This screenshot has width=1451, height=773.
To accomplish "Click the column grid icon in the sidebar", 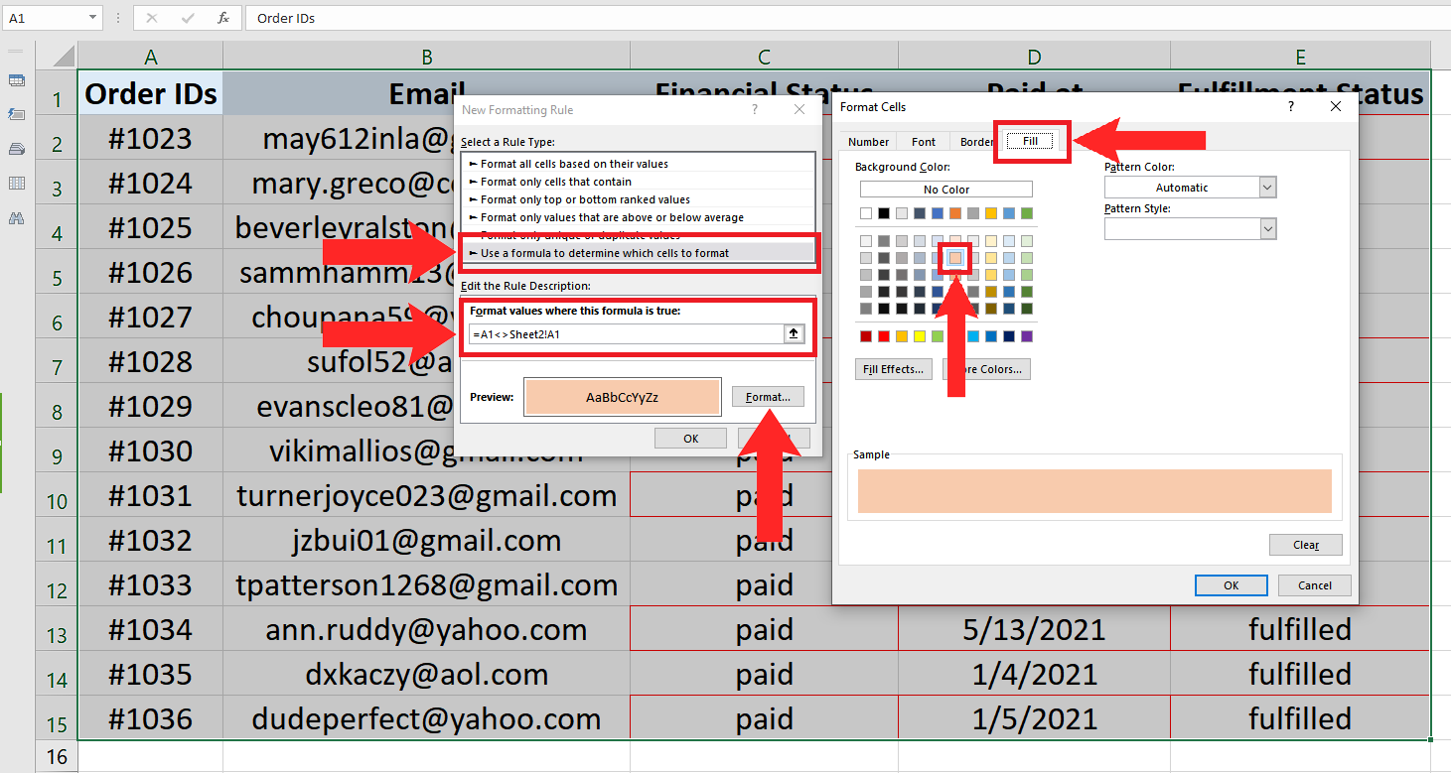I will (x=16, y=181).
